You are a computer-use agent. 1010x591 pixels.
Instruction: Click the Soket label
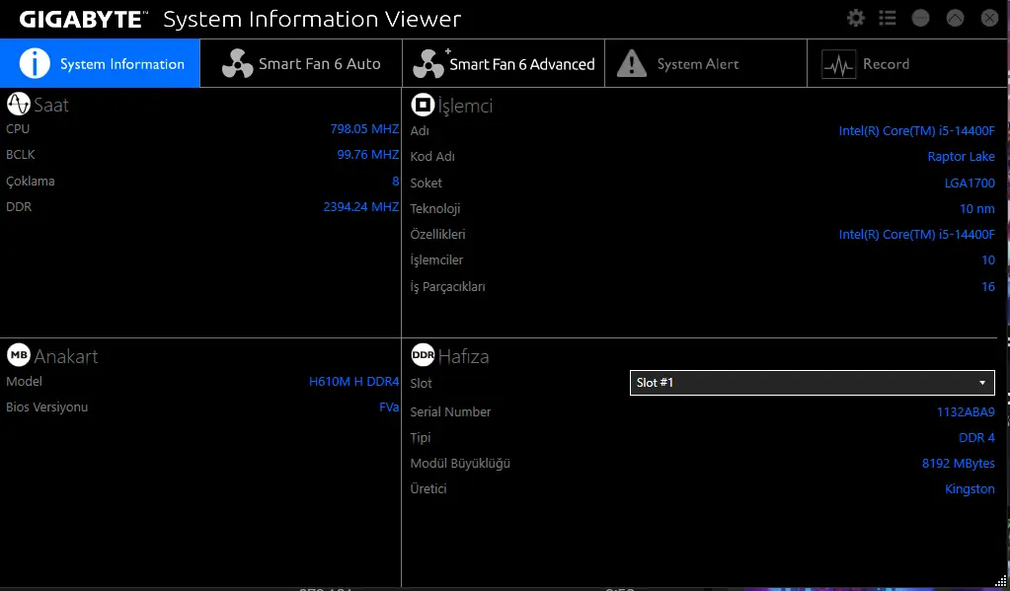[x=426, y=183]
